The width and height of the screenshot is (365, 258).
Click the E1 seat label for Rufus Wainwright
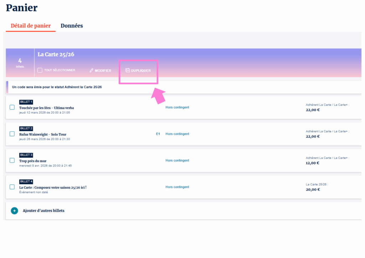(x=158, y=134)
